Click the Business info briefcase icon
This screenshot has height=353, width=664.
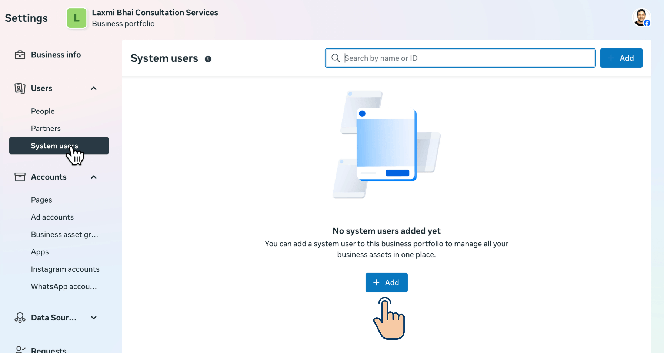[20, 55]
